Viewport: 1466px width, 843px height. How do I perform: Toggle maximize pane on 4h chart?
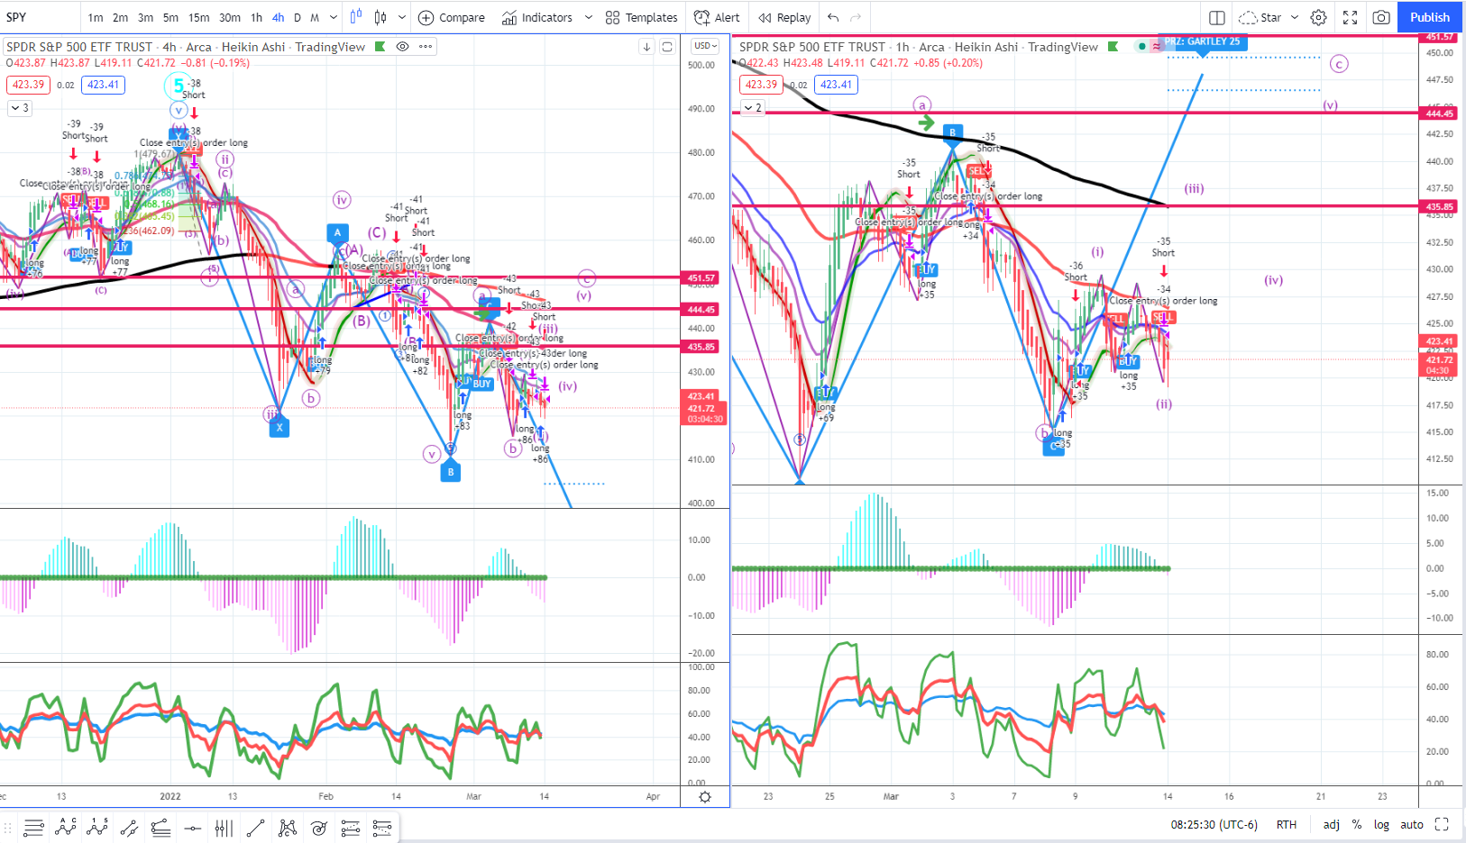tap(667, 47)
